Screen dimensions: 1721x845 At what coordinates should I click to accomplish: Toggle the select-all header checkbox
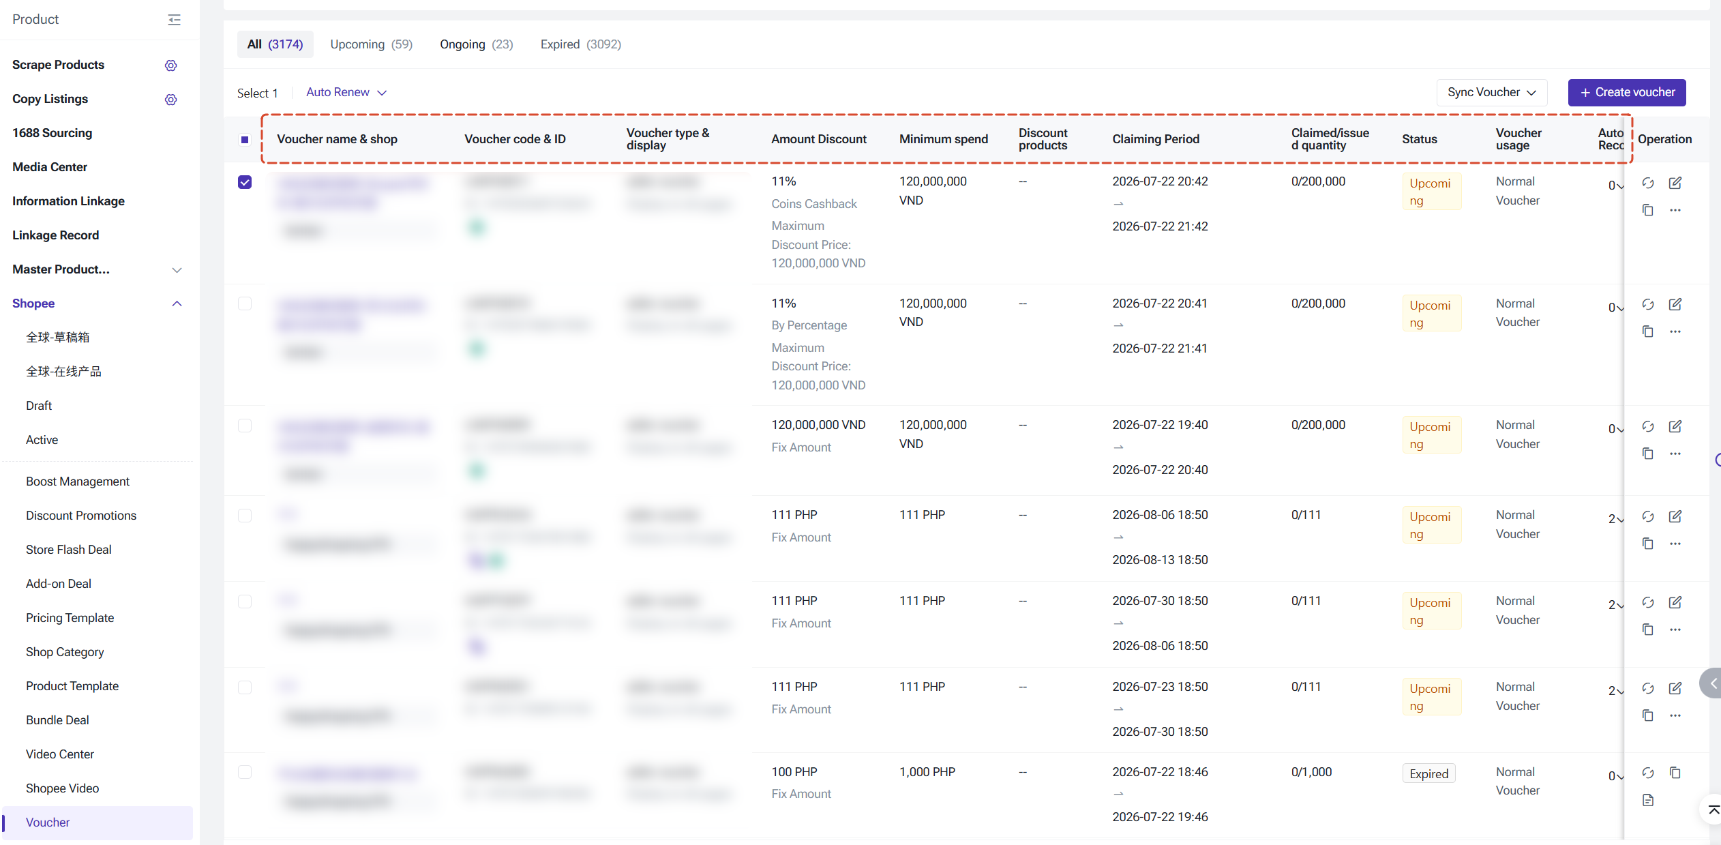(x=245, y=140)
